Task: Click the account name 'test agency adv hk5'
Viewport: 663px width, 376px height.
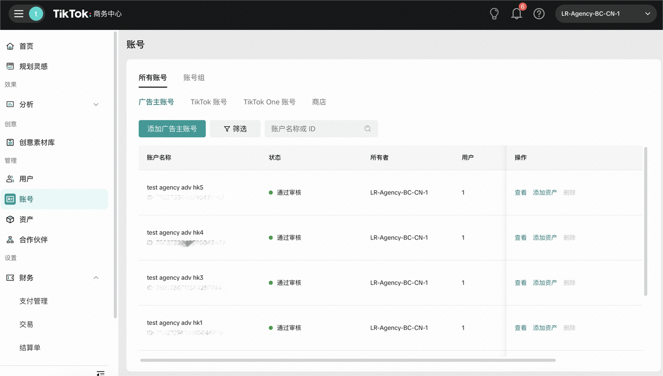Action: click(175, 187)
